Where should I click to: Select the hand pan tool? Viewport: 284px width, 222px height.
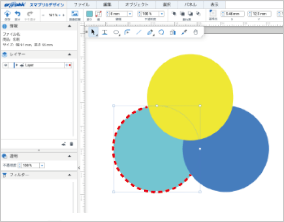tap(196, 32)
